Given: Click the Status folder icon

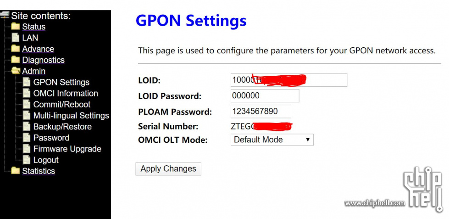Looking at the screenshot, I should (16, 27).
